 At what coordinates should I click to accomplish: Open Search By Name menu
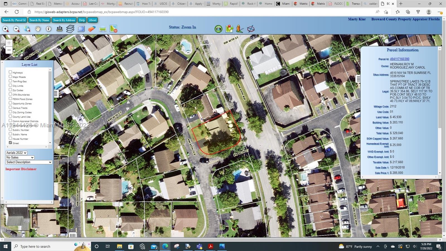[39, 20]
